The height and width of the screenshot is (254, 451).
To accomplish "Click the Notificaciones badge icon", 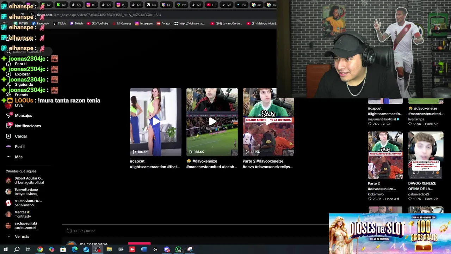I will pos(9,126).
